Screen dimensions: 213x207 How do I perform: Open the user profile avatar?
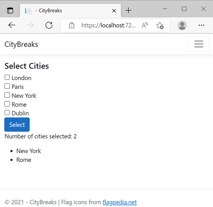182,25
